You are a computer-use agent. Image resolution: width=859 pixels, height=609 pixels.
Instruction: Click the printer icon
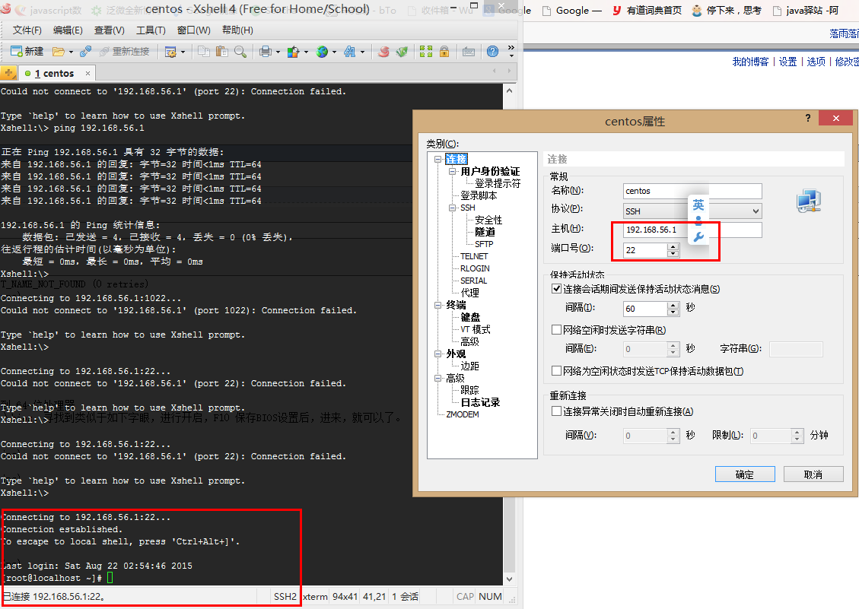click(266, 52)
